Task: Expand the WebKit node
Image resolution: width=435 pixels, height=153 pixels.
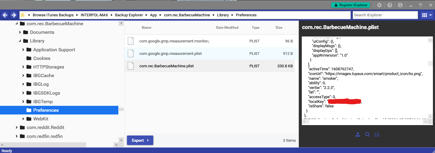Action: 23,119
